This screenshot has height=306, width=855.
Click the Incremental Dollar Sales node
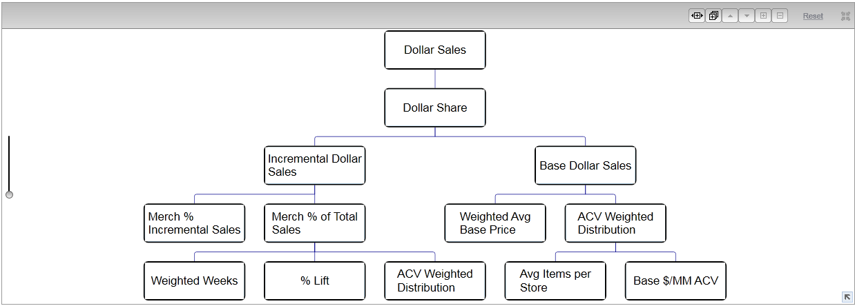(315, 165)
